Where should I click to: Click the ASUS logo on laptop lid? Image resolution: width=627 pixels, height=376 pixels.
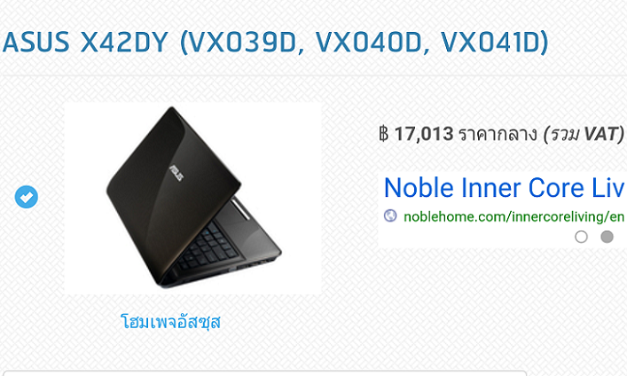tap(176, 172)
